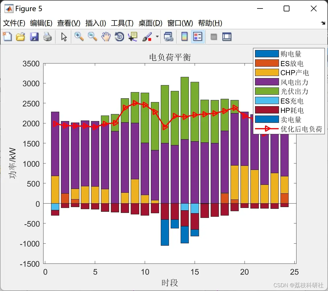This screenshot has height=291, width=328.
Task: Print the figure using printer icon
Action: click(48, 37)
